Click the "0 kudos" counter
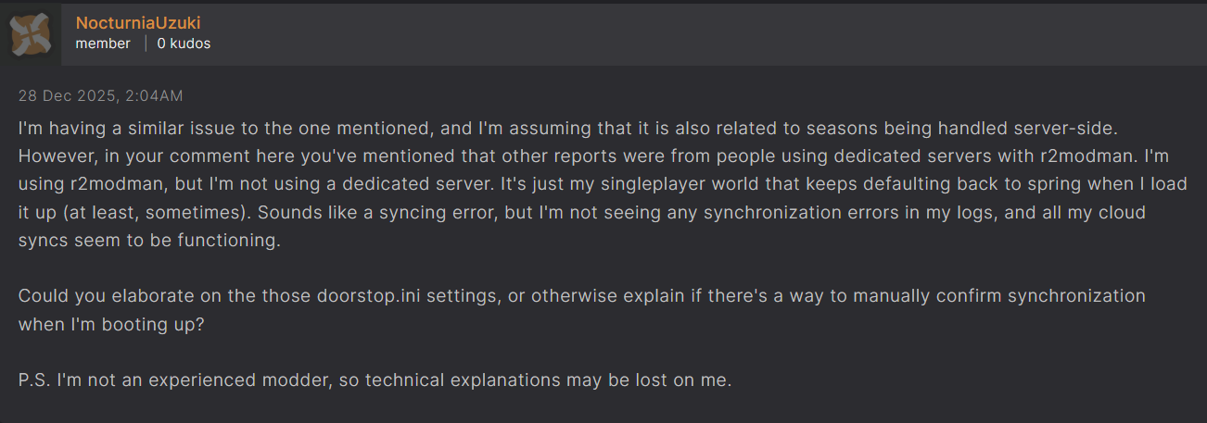This screenshot has height=423, width=1207. [184, 44]
